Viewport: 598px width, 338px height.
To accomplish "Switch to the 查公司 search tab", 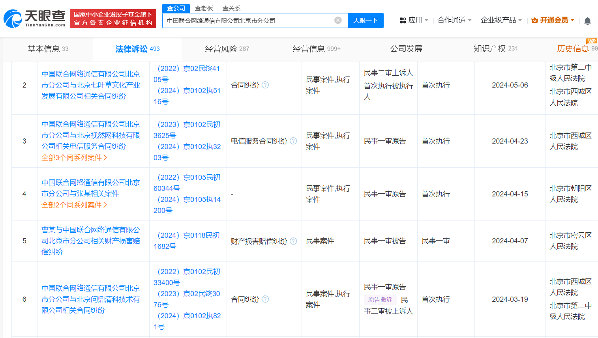I will 176,8.
